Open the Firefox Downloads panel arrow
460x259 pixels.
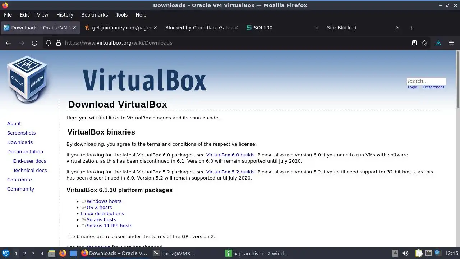tap(438, 43)
